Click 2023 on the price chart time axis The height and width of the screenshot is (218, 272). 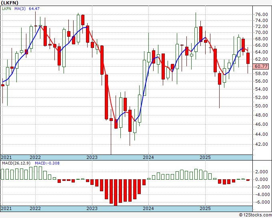[92, 157]
